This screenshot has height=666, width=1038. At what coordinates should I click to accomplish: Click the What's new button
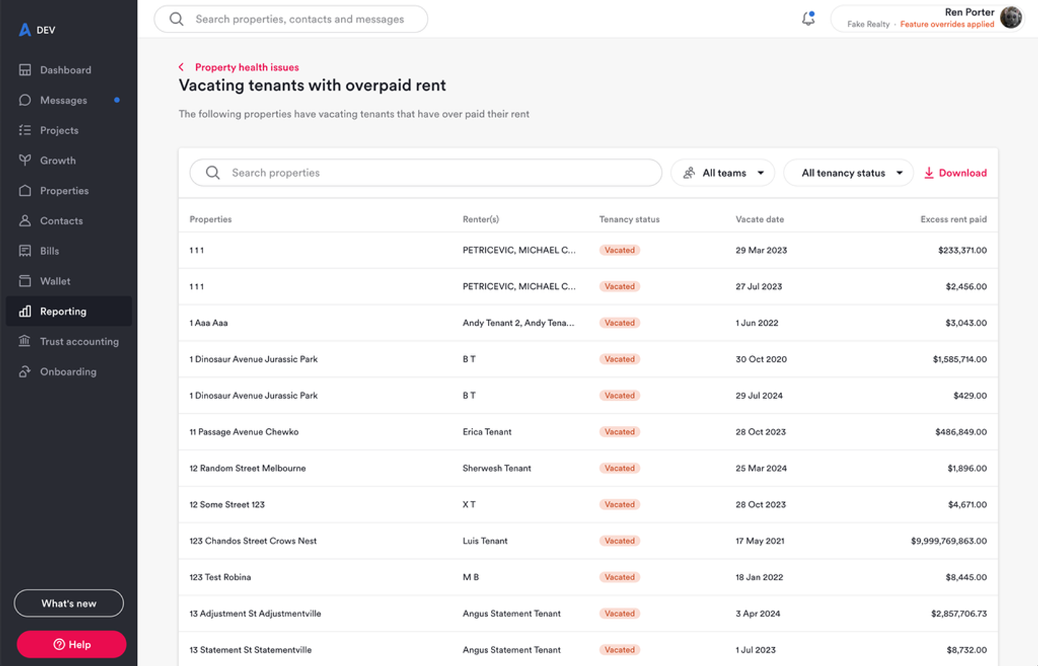[68, 603]
